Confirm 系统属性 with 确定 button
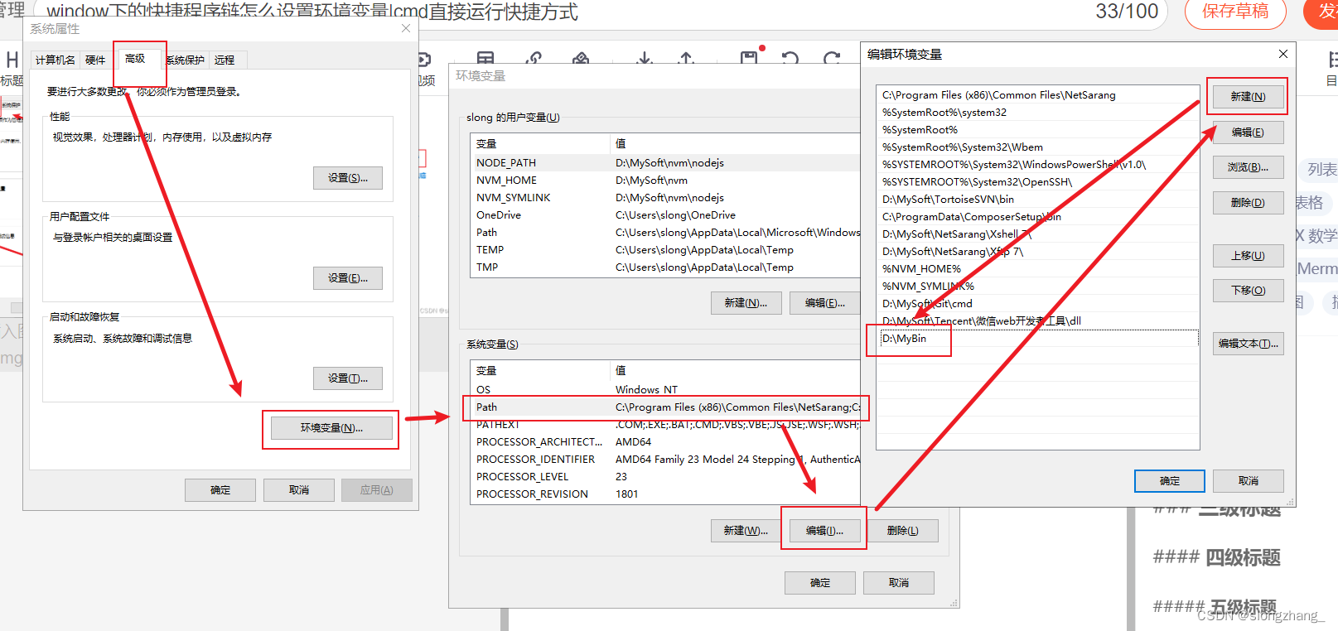Viewport: 1338px width, 631px height. click(x=220, y=490)
